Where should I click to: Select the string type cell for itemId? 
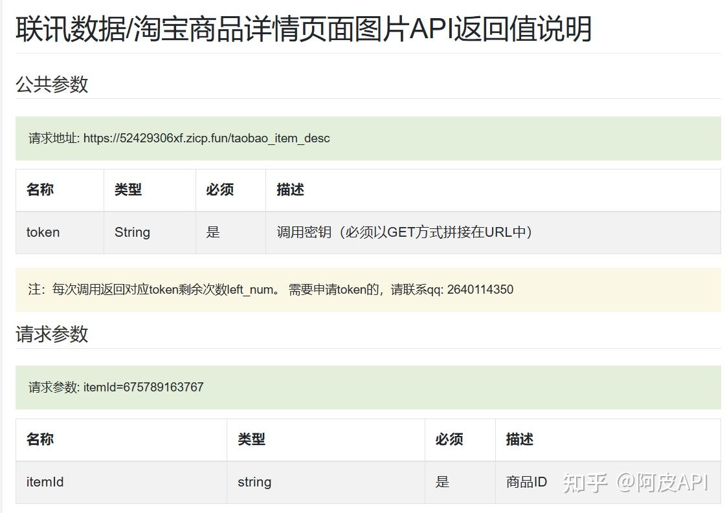tap(254, 482)
